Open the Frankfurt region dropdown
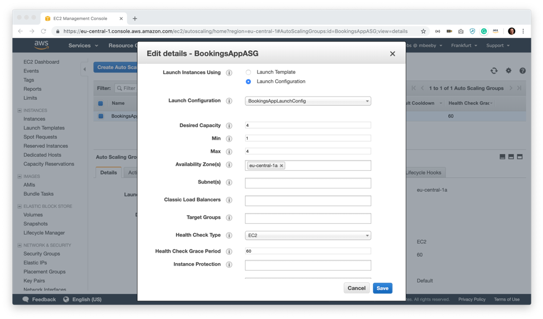 point(464,45)
